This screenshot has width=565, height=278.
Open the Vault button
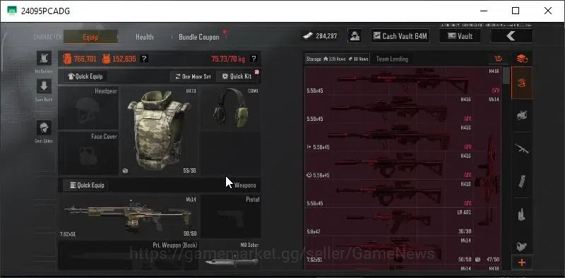460,36
